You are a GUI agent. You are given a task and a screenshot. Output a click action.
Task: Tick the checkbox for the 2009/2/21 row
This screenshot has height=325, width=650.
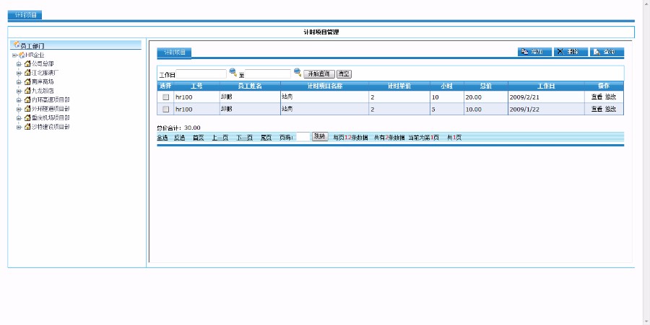(x=166, y=97)
